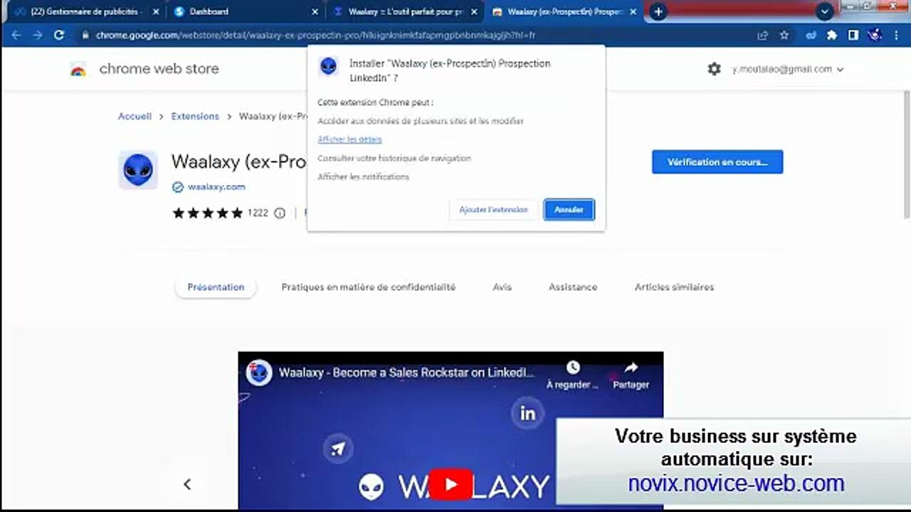Image resolution: width=911 pixels, height=512 pixels.
Task: Click "Consulter votre historique de navigation" text
Action: (394, 158)
